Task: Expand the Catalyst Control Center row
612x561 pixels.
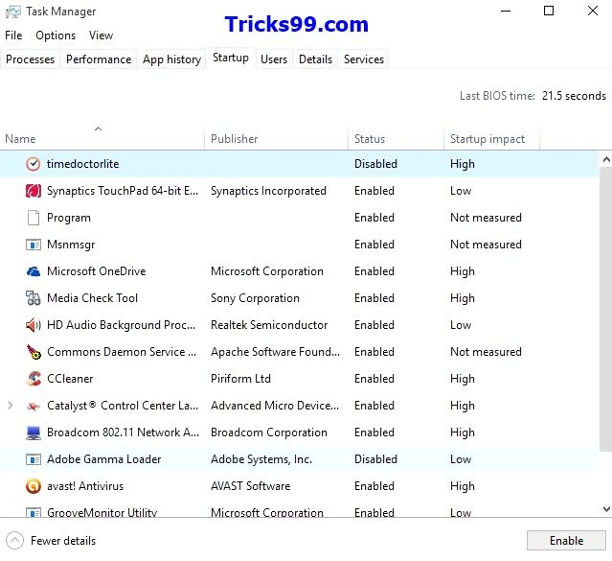Action: tap(11, 406)
